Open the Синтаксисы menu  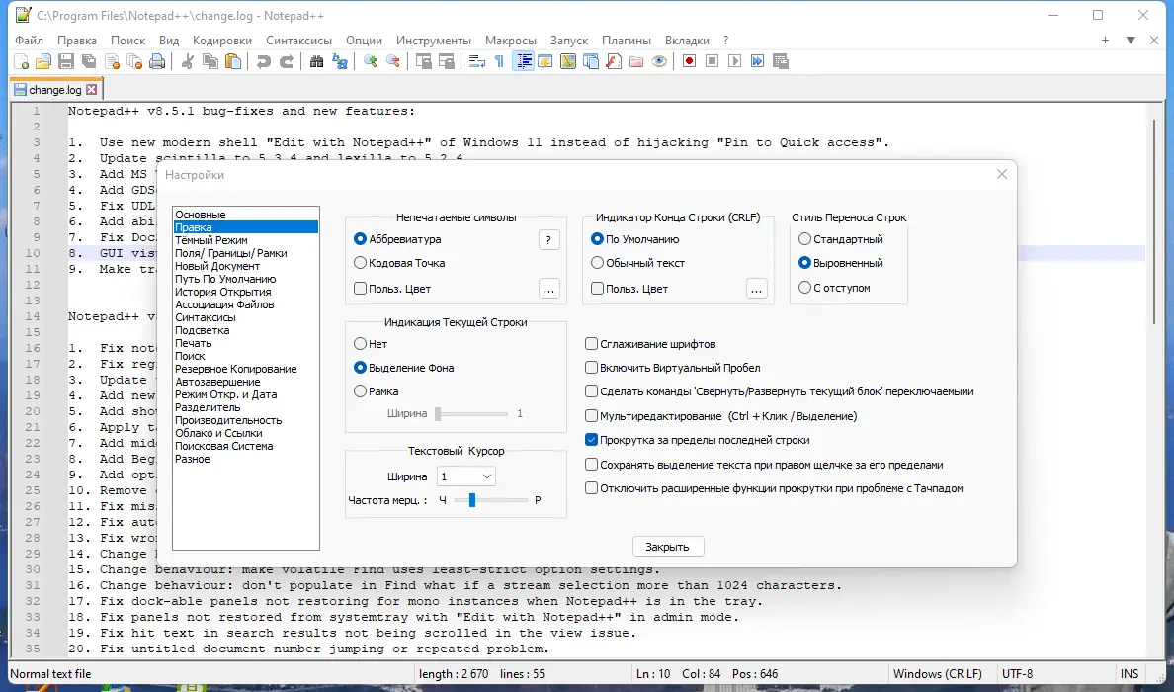[298, 41]
